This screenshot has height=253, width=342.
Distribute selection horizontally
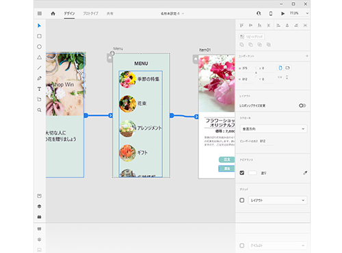(x=305, y=25)
